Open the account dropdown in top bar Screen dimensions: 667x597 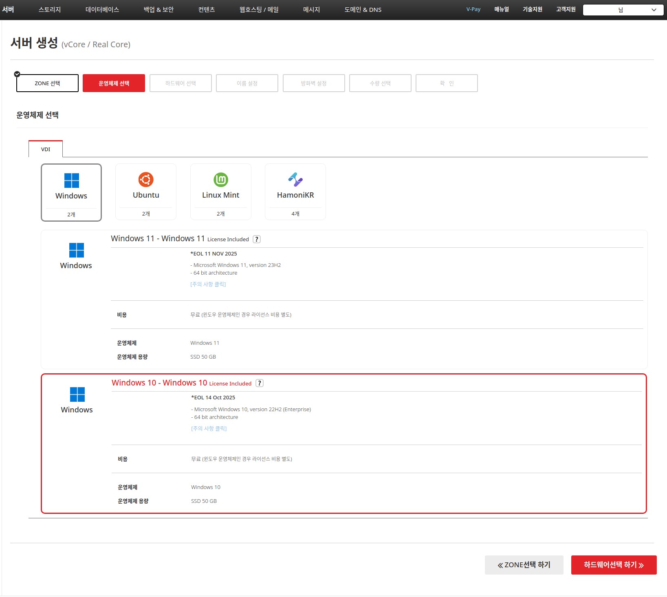pos(623,10)
